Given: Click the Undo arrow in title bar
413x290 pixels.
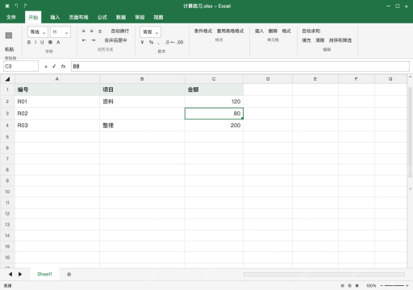Looking at the screenshot, I should point(16,6).
